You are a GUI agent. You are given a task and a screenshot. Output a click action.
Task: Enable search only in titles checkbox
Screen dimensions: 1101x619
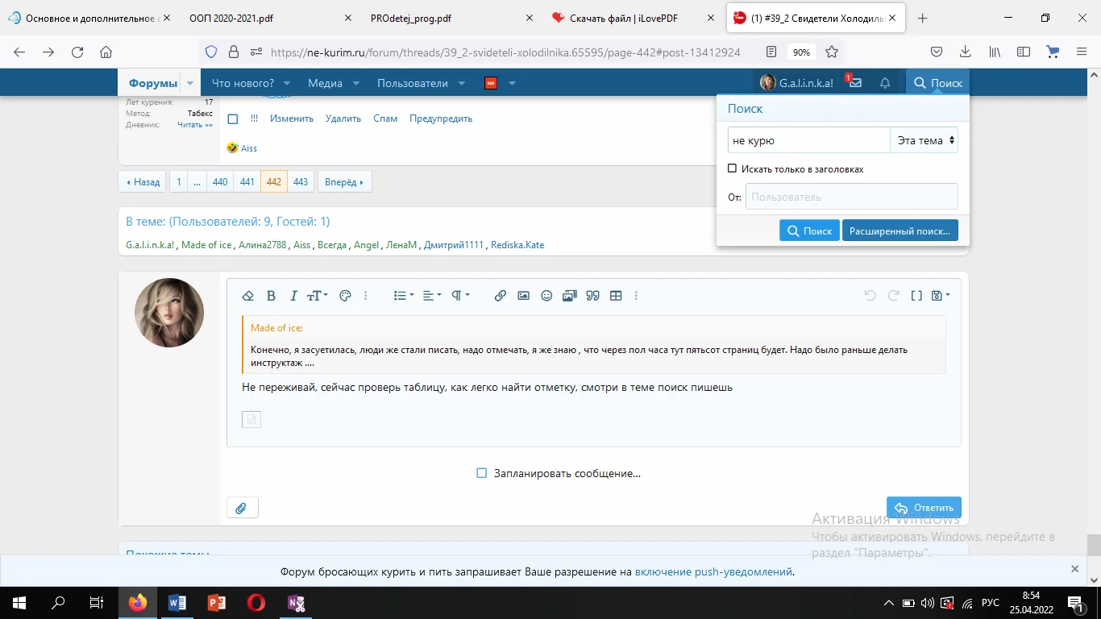(x=732, y=169)
